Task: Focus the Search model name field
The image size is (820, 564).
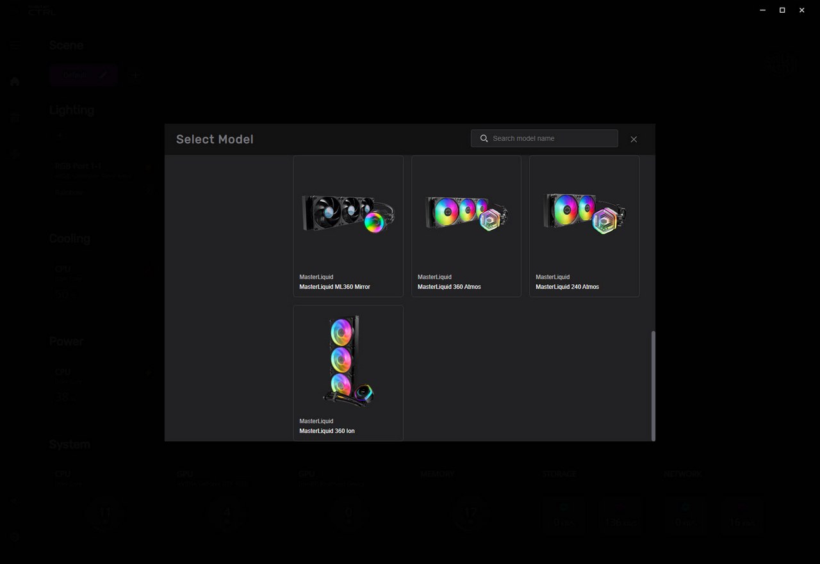Action: [544, 138]
